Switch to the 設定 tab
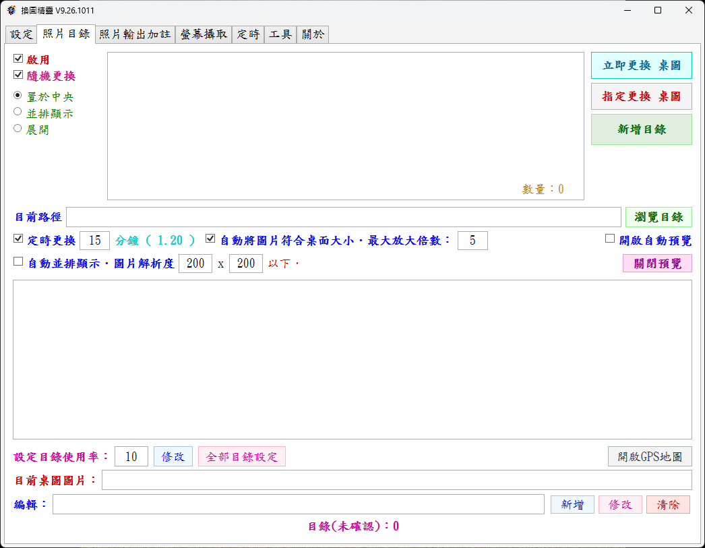Viewport: 705px width, 548px height. [x=22, y=34]
